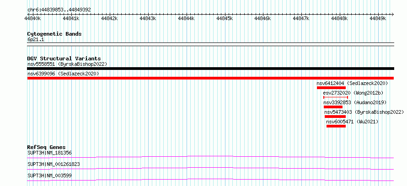407x186 pixels.
Task: Click the 44848k ruler tick label
Action: coord(339,18)
